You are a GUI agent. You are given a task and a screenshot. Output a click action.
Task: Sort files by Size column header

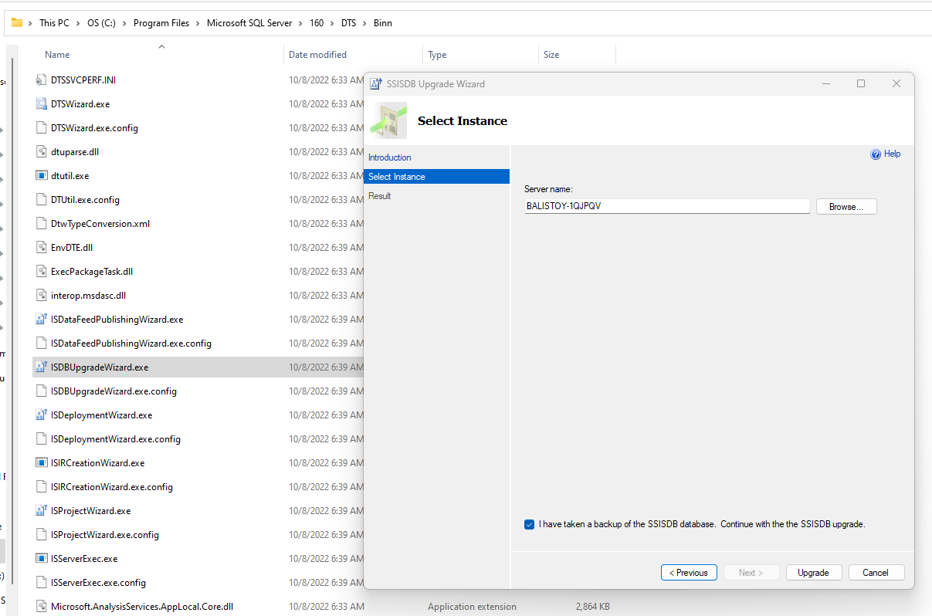coord(551,55)
